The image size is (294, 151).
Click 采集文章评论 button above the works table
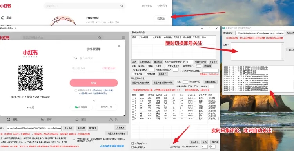145,62
